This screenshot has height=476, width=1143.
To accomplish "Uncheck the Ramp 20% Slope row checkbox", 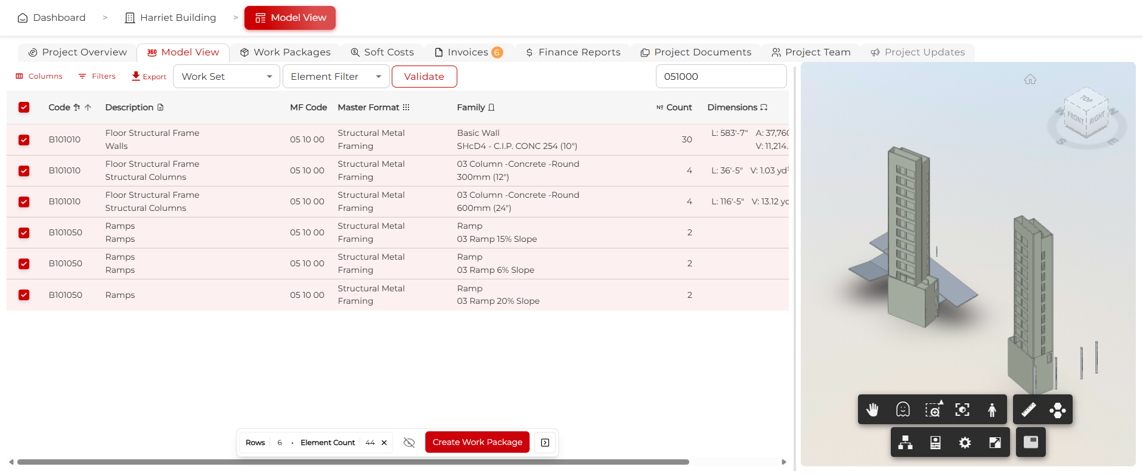I will click(x=24, y=294).
